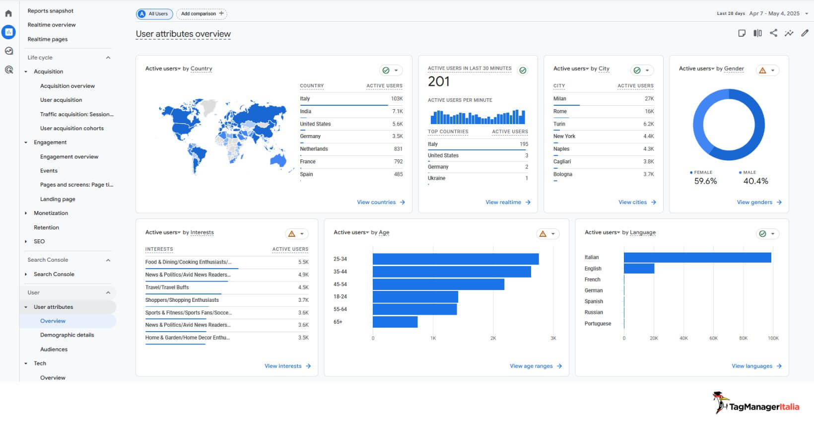Open Events report in sidebar
814x425 pixels.
pyautogui.click(x=49, y=171)
